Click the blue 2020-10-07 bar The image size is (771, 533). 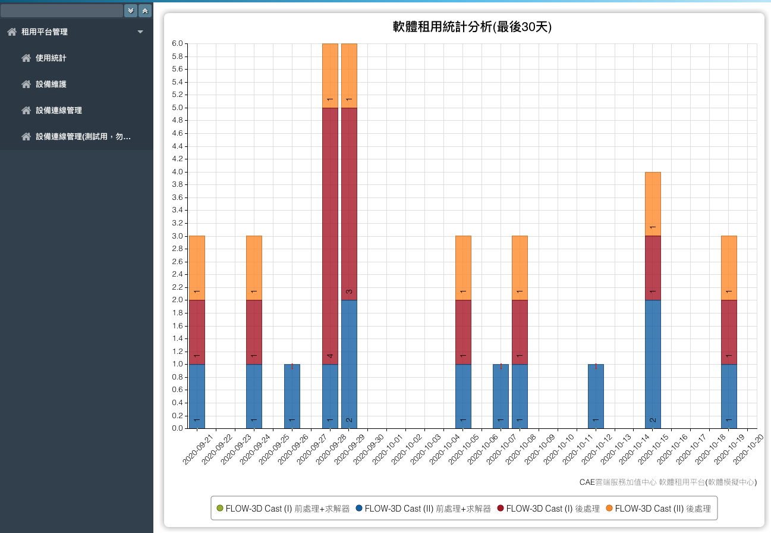(x=501, y=396)
